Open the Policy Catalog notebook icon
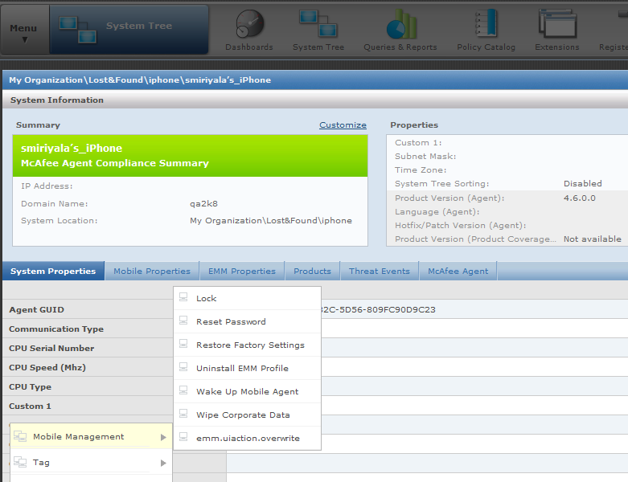628x482 pixels. click(x=486, y=24)
